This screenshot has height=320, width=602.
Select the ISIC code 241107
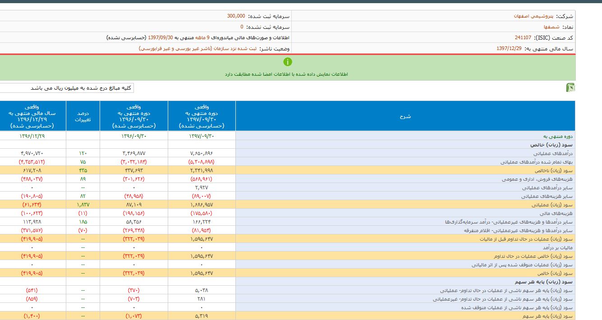pyautogui.click(x=522, y=38)
